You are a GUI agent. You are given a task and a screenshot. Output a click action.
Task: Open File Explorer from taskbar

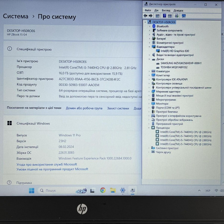click(x=113, y=190)
